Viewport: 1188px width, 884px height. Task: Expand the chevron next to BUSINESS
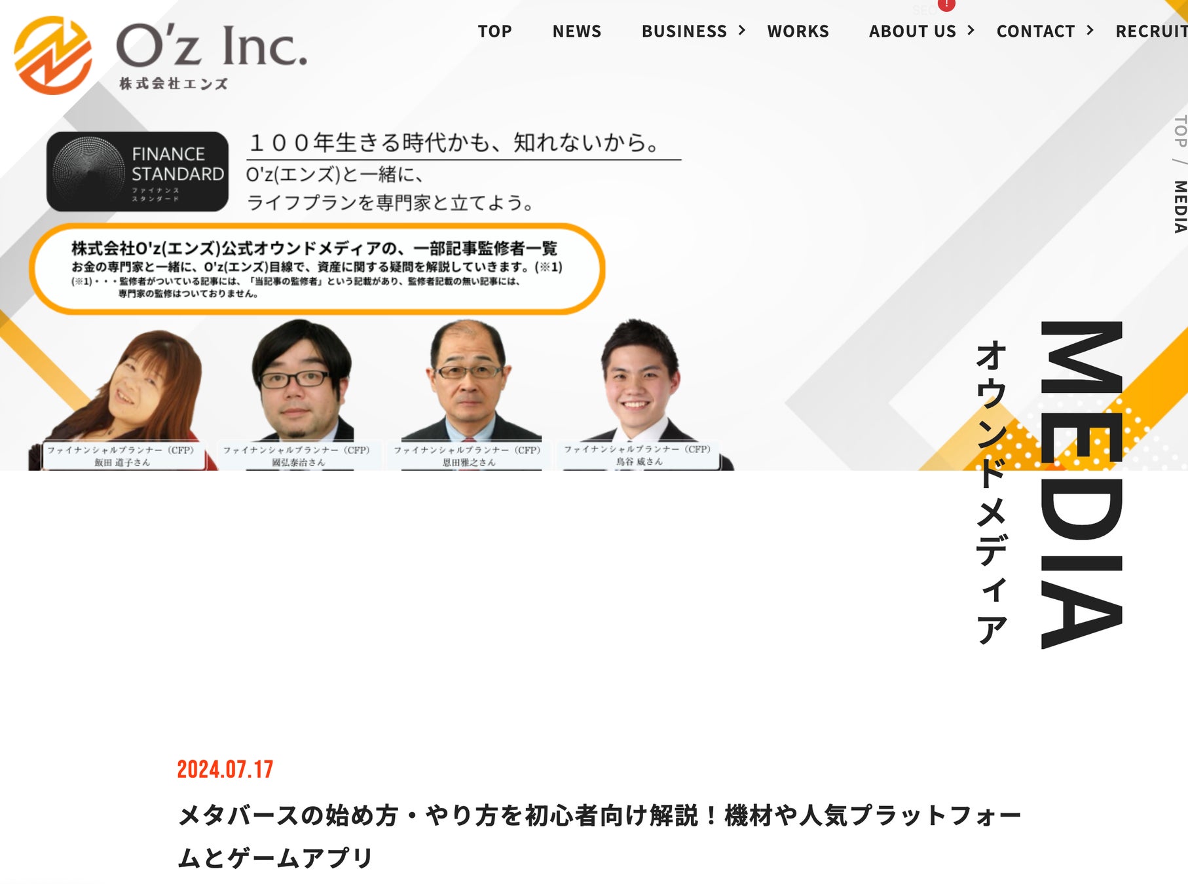(x=742, y=30)
